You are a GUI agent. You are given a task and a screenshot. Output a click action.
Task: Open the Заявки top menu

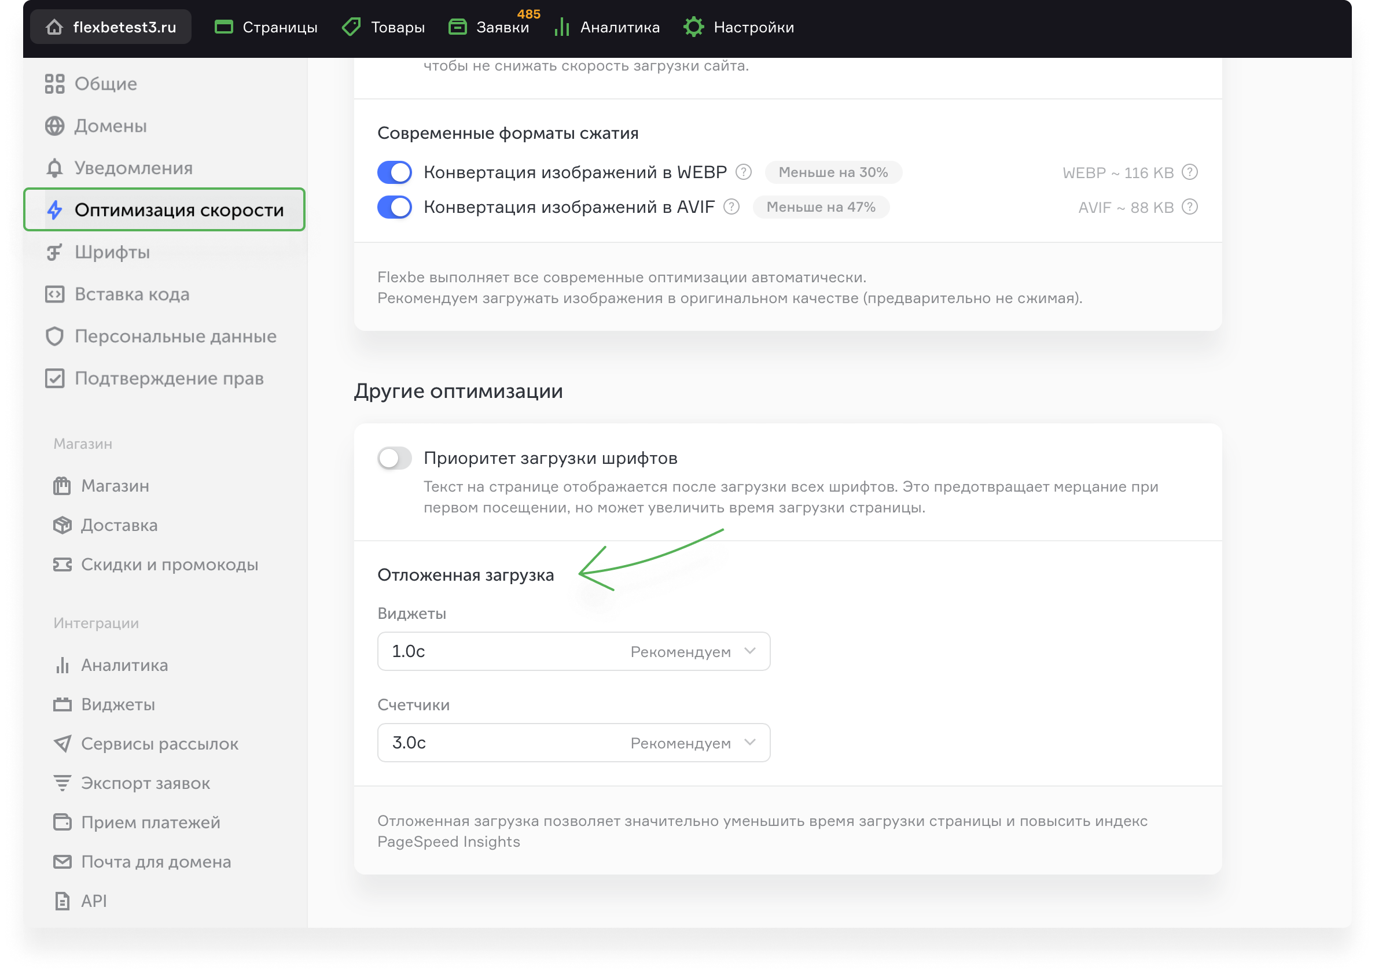(489, 27)
